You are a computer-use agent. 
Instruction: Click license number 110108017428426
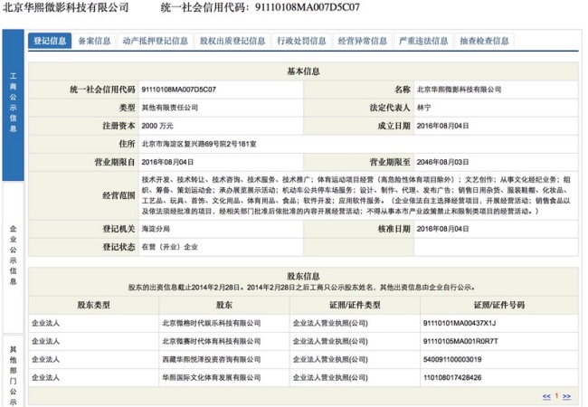click(452, 378)
